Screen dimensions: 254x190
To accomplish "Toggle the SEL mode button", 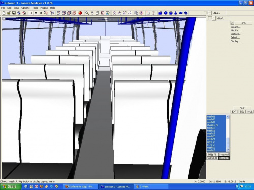I will coord(242,112).
